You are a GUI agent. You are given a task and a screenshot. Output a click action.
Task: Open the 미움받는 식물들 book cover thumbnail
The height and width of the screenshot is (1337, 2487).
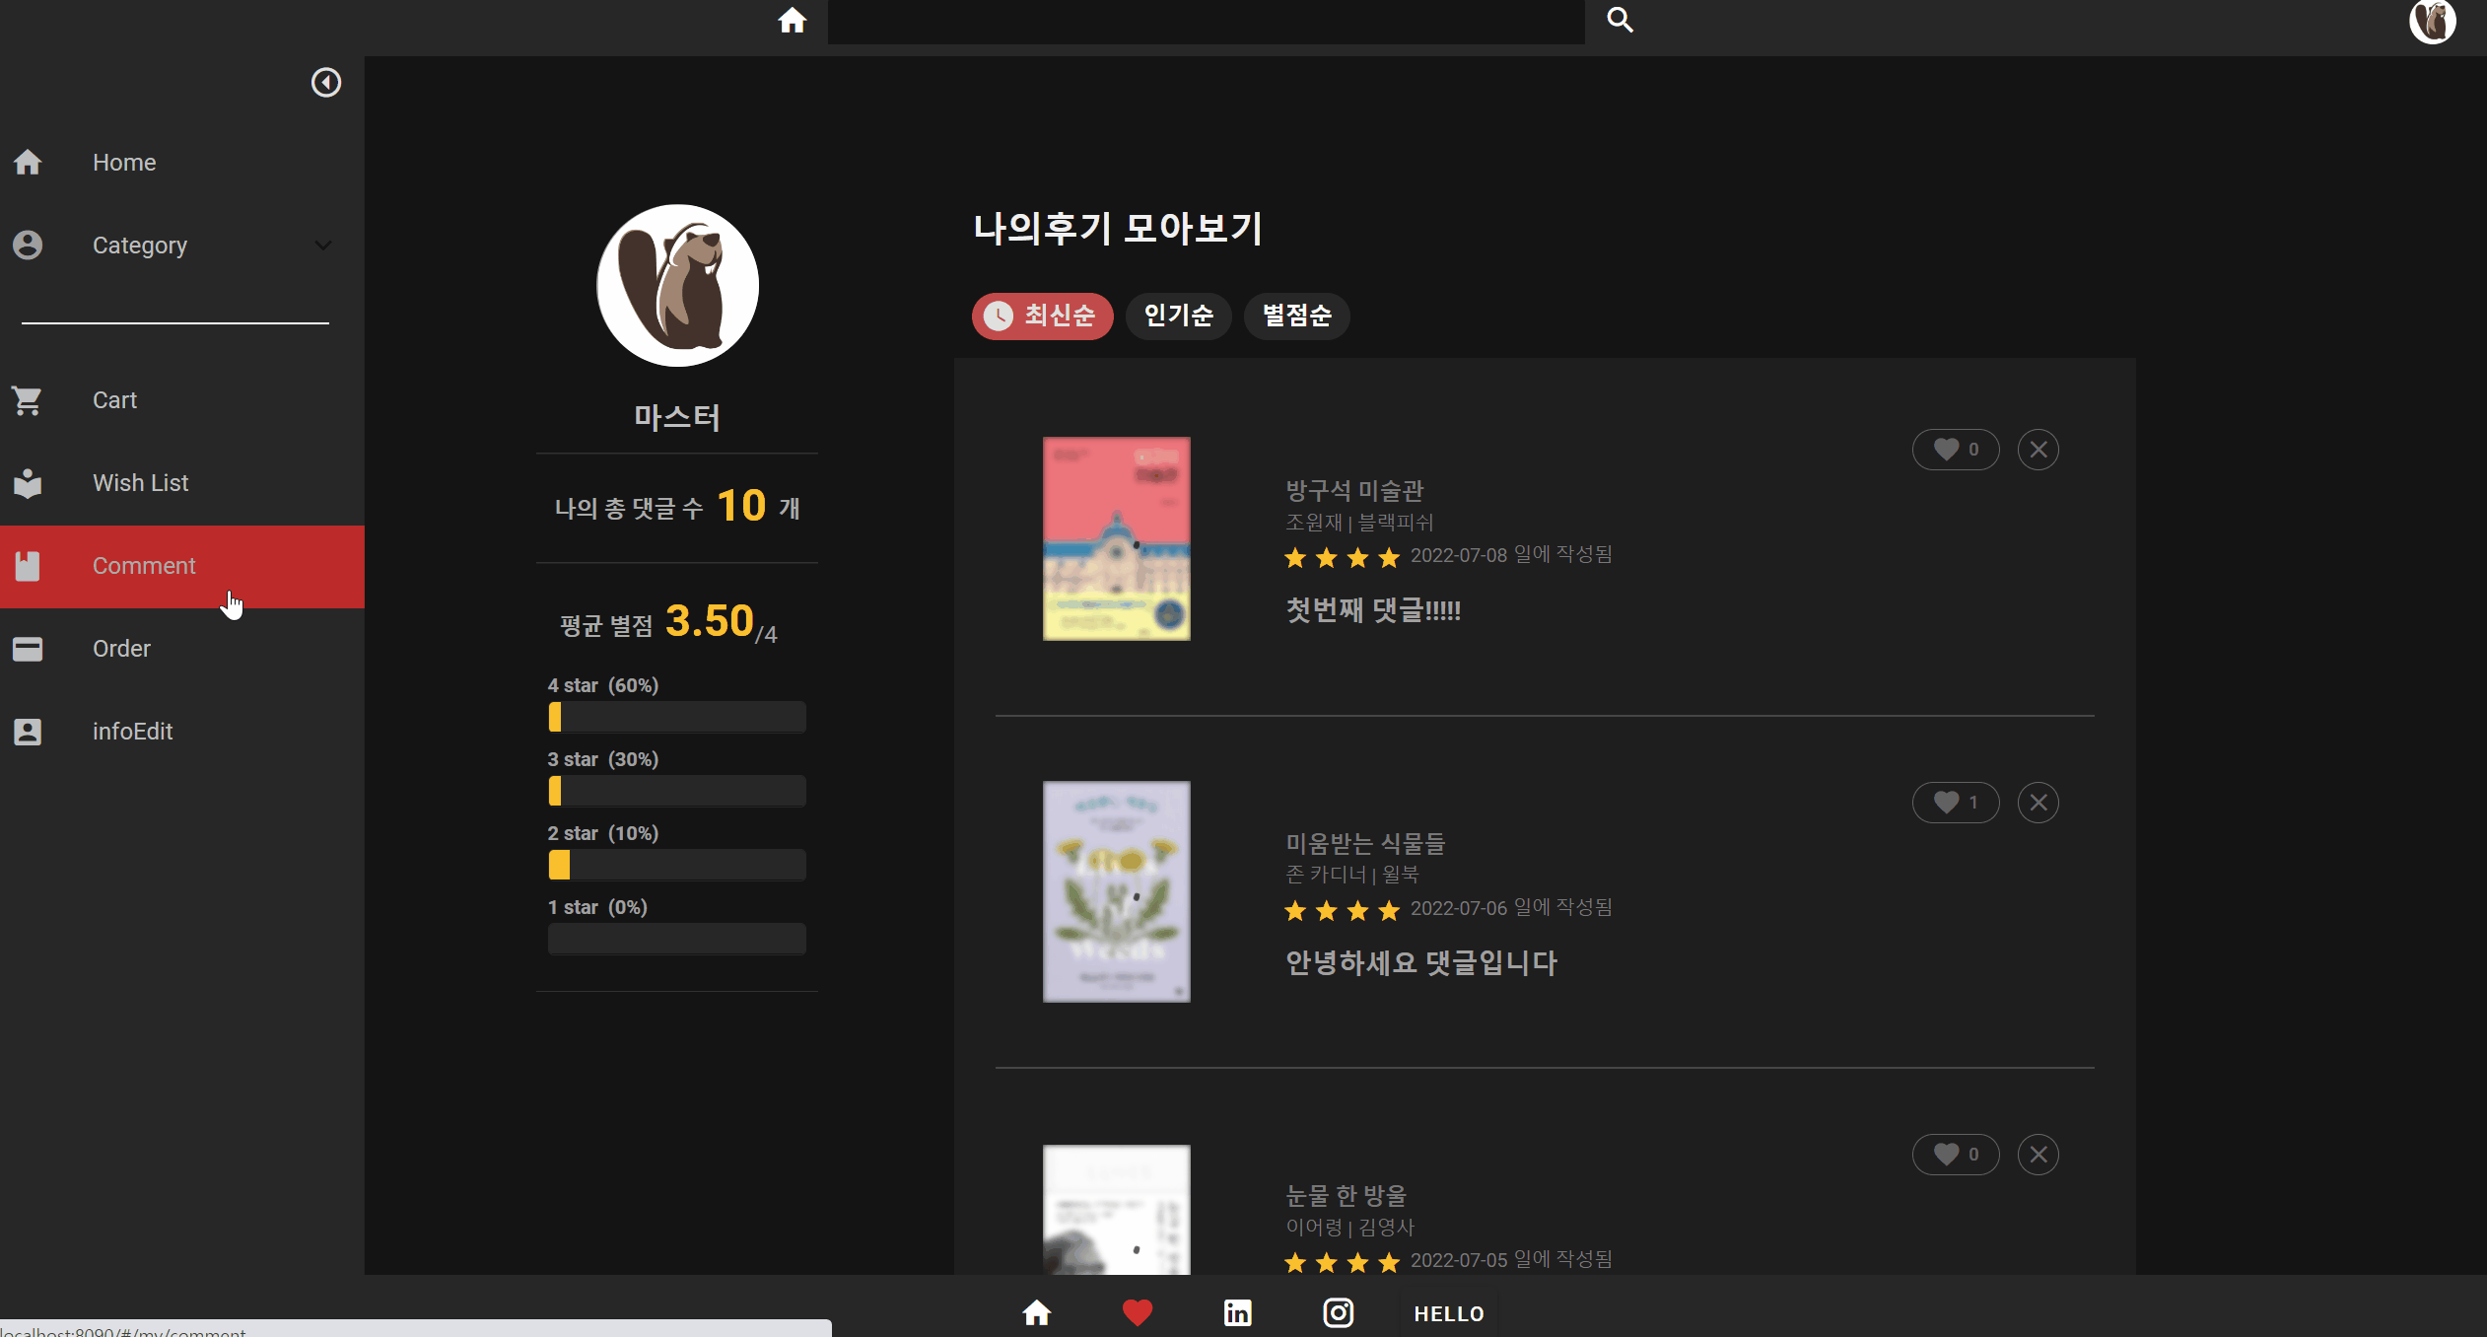[1116, 891]
